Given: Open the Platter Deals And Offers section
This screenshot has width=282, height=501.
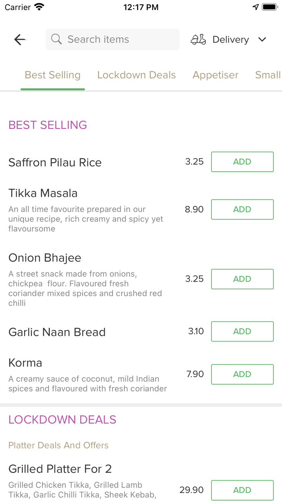Looking at the screenshot, I should tap(58, 445).
